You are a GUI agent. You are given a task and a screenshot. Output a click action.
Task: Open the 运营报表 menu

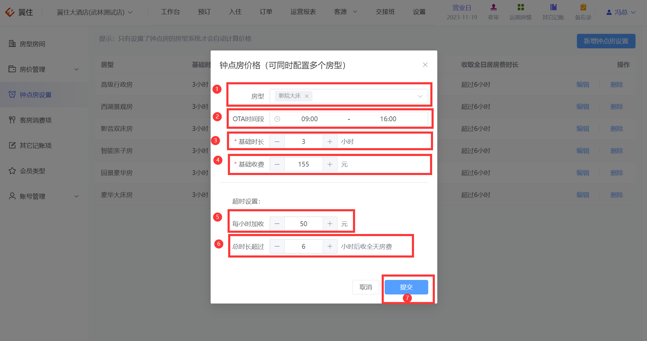click(x=303, y=12)
